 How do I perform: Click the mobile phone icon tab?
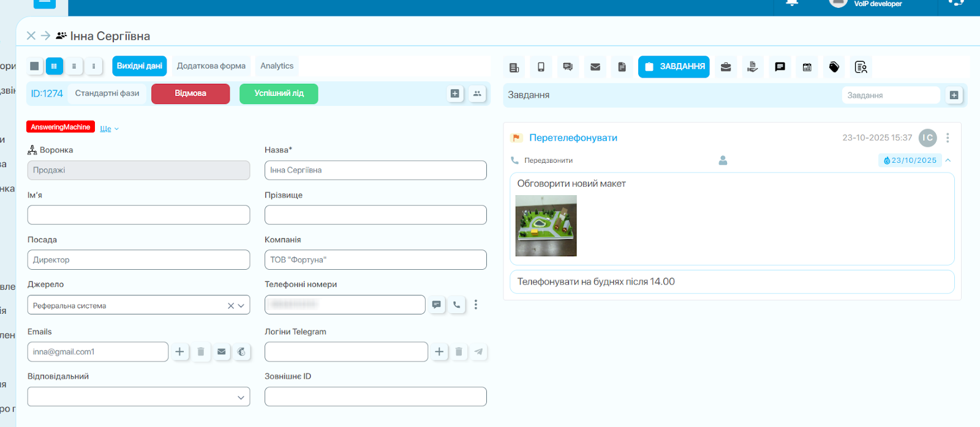[541, 67]
